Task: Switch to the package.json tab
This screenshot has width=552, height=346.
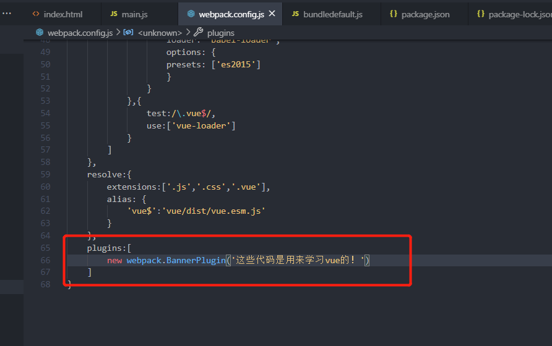Action: tap(425, 14)
